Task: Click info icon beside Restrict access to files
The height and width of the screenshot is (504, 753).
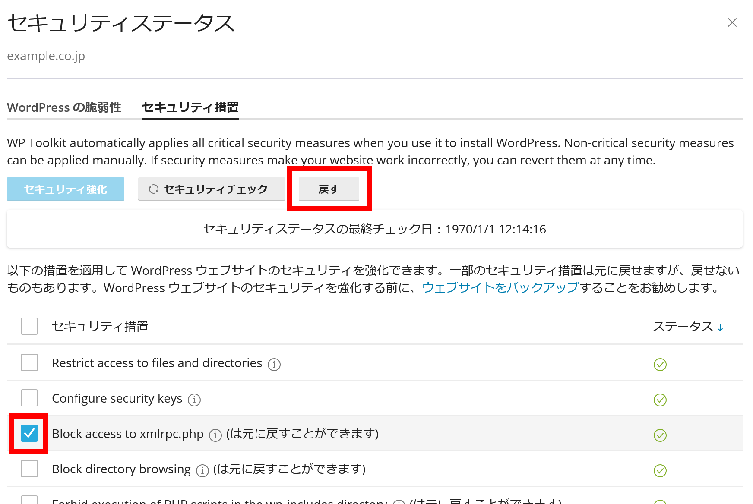Action: [x=274, y=365]
